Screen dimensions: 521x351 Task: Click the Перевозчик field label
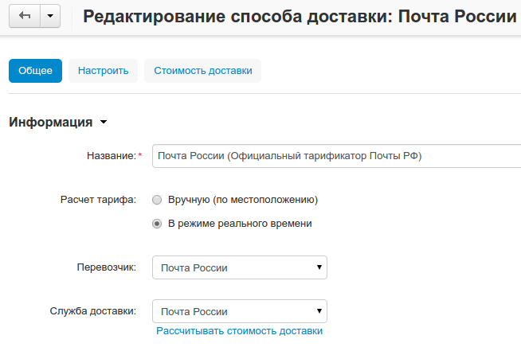pyautogui.click(x=106, y=267)
